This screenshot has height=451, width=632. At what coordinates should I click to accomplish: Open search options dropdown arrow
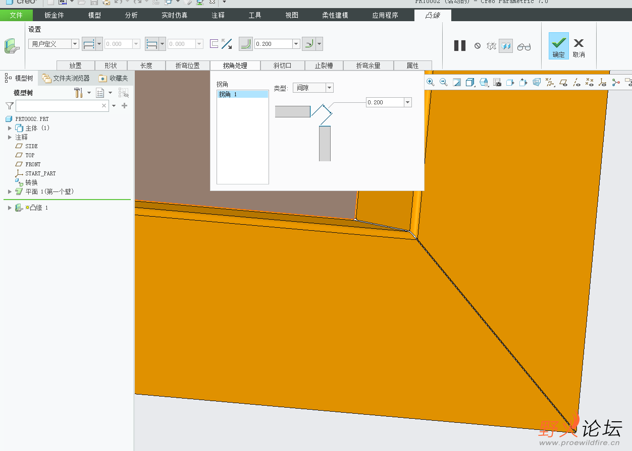click(x=114, y=106)
